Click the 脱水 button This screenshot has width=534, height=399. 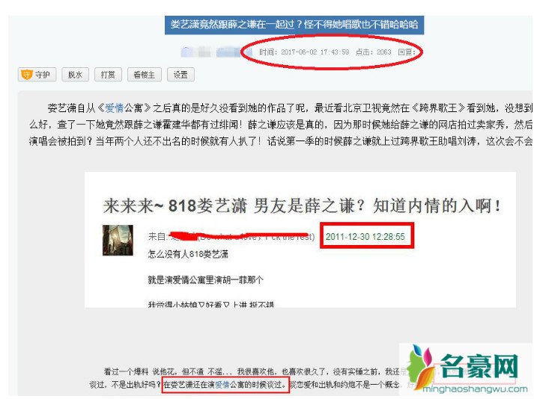coord(75,75)
